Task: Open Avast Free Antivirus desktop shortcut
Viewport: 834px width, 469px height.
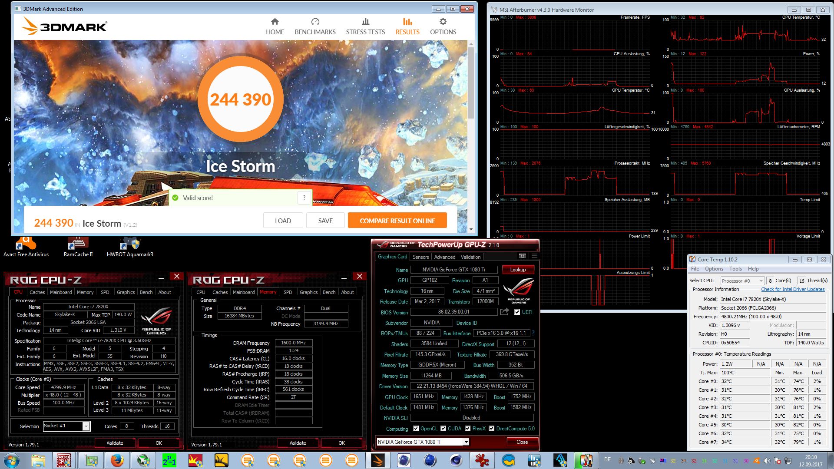Action: [26, 247]
